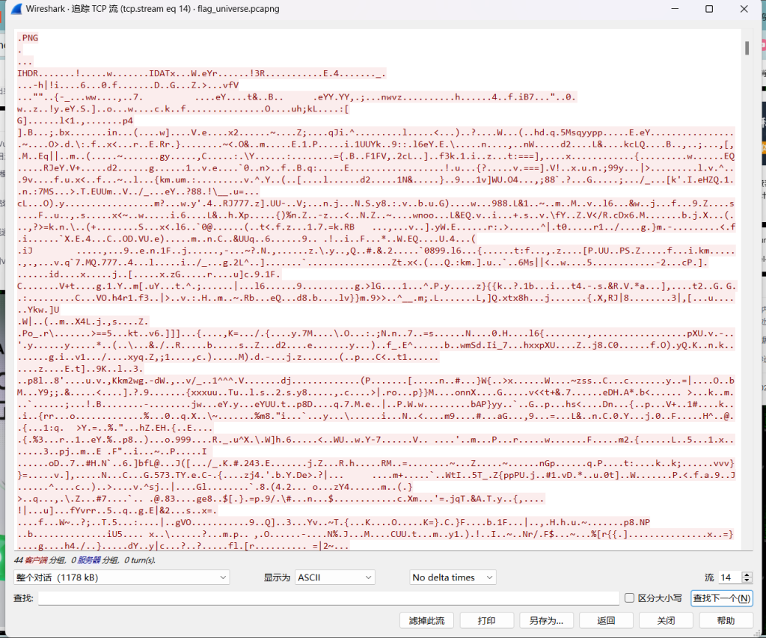This screenshot has height=638, width=766.
Task: Click 另存为… to save stream data
Action: tap(546, 621)
